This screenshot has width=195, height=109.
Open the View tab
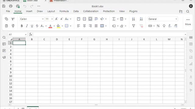point(122,11)
